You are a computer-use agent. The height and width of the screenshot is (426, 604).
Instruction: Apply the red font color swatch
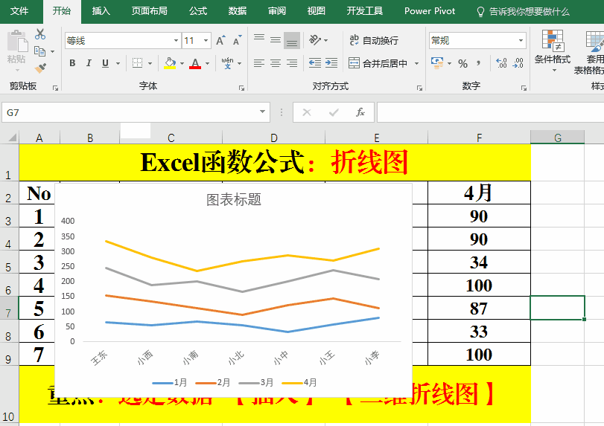[x=195, y=63]
